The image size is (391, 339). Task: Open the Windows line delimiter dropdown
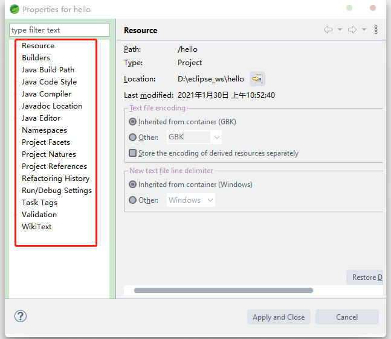pos(190,200)
